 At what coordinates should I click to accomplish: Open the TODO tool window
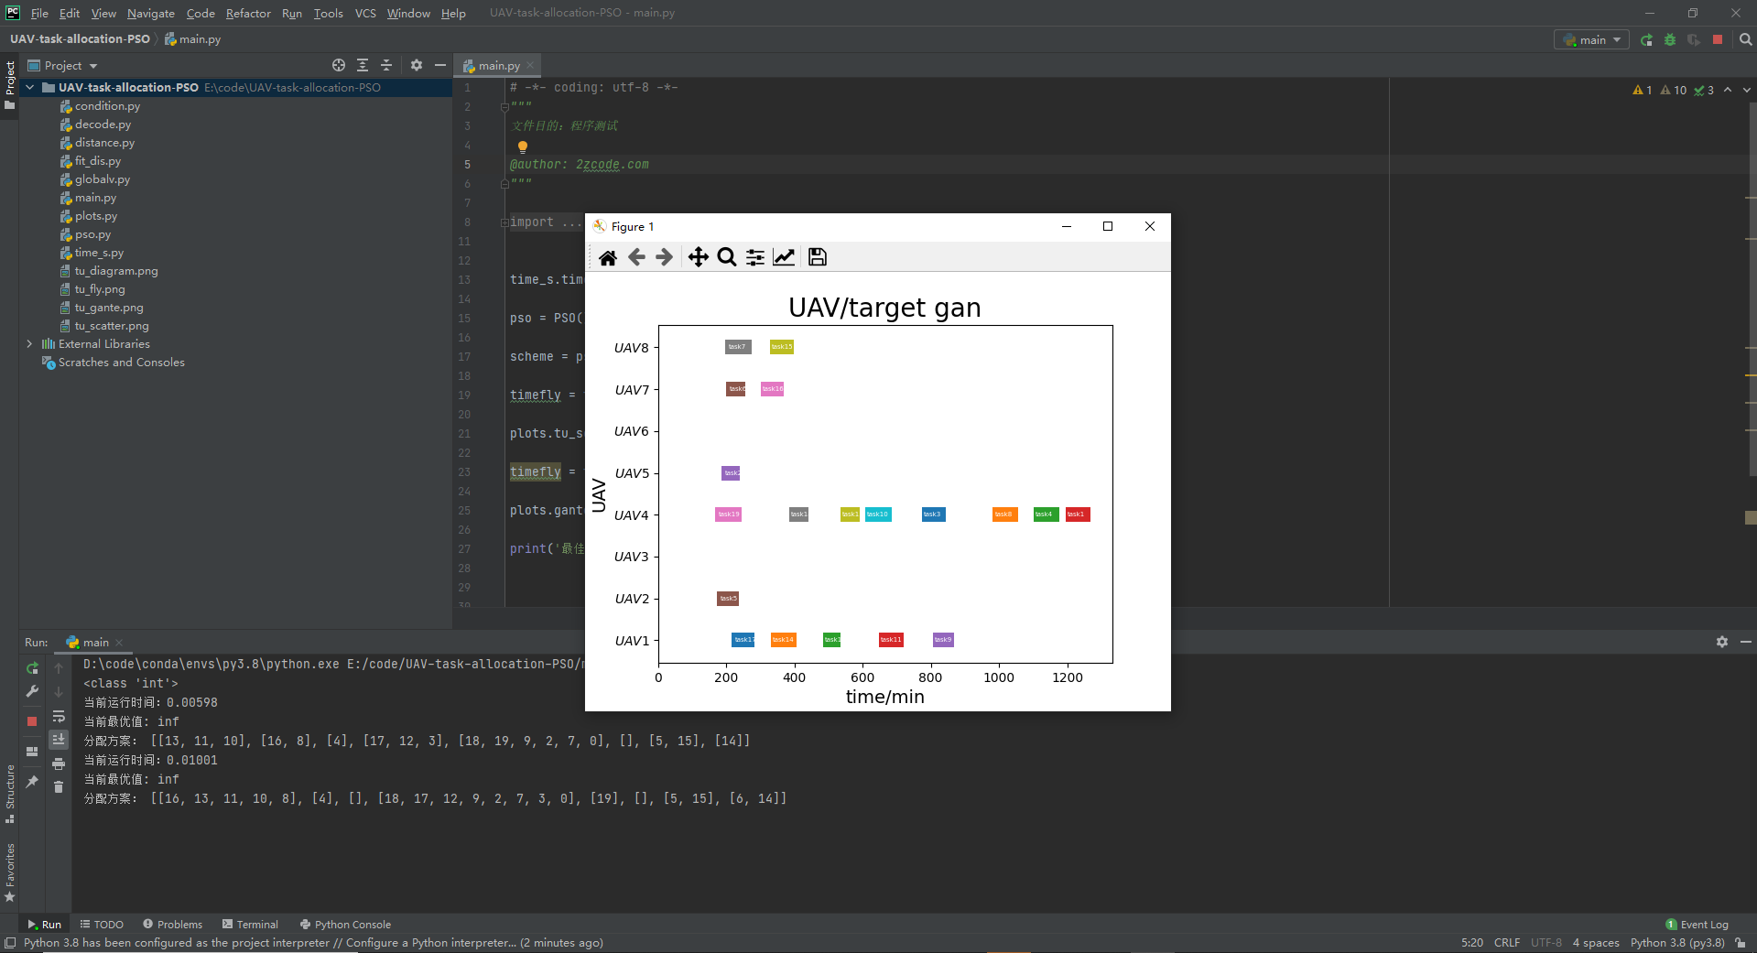[102, 925]
